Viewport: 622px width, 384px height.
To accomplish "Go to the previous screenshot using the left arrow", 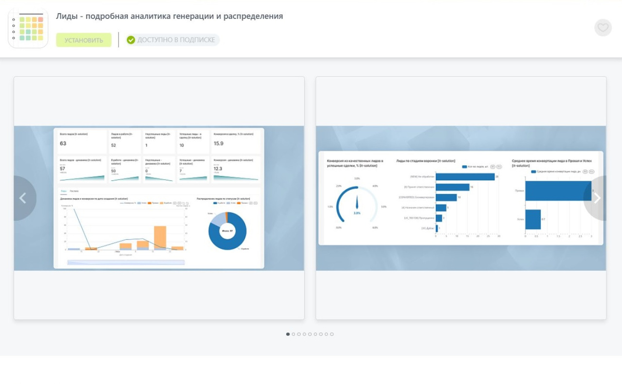I will pos(23,198).
